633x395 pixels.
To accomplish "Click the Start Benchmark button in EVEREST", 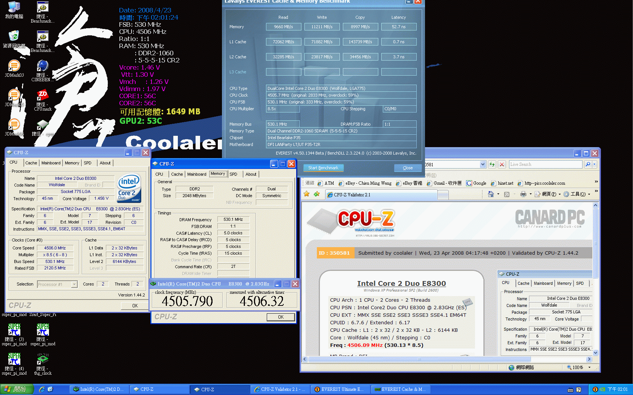I will 323,168.
